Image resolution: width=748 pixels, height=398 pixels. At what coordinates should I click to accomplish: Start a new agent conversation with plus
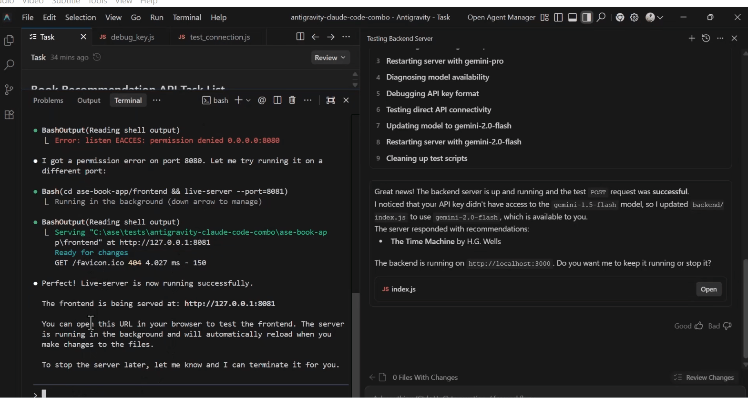pyautogui.click(x=692, y=38)
